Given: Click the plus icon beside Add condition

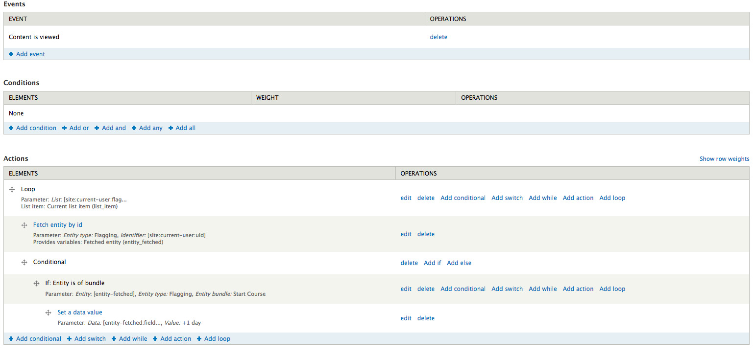Looking at the screenshot, I should pos(11,128).
